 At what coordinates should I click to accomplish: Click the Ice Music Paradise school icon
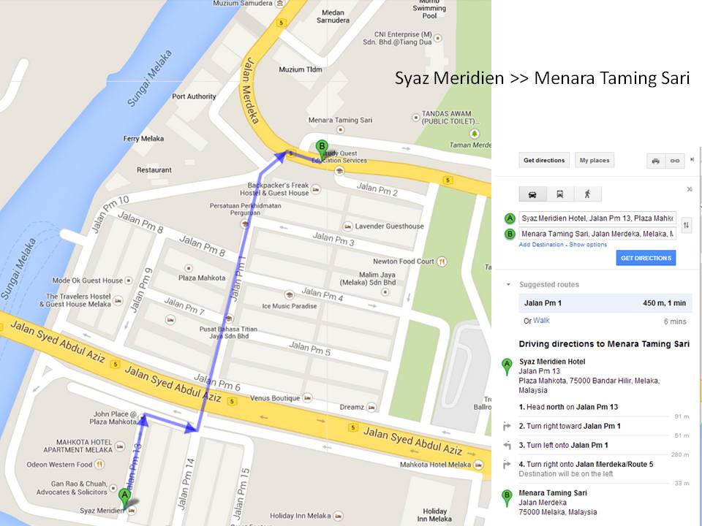point(290,295)
